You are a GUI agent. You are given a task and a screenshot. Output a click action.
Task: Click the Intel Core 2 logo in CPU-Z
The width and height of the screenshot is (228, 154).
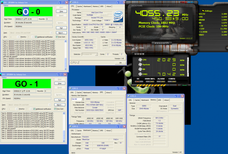(x=118, y=16)
